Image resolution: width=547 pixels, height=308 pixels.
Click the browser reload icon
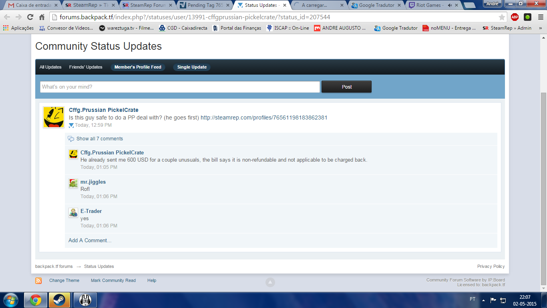pyautogui.click(x=30, y=17)
